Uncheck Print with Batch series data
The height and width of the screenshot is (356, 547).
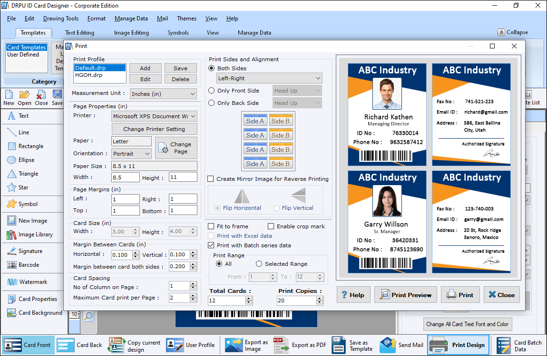click(211, 245)
